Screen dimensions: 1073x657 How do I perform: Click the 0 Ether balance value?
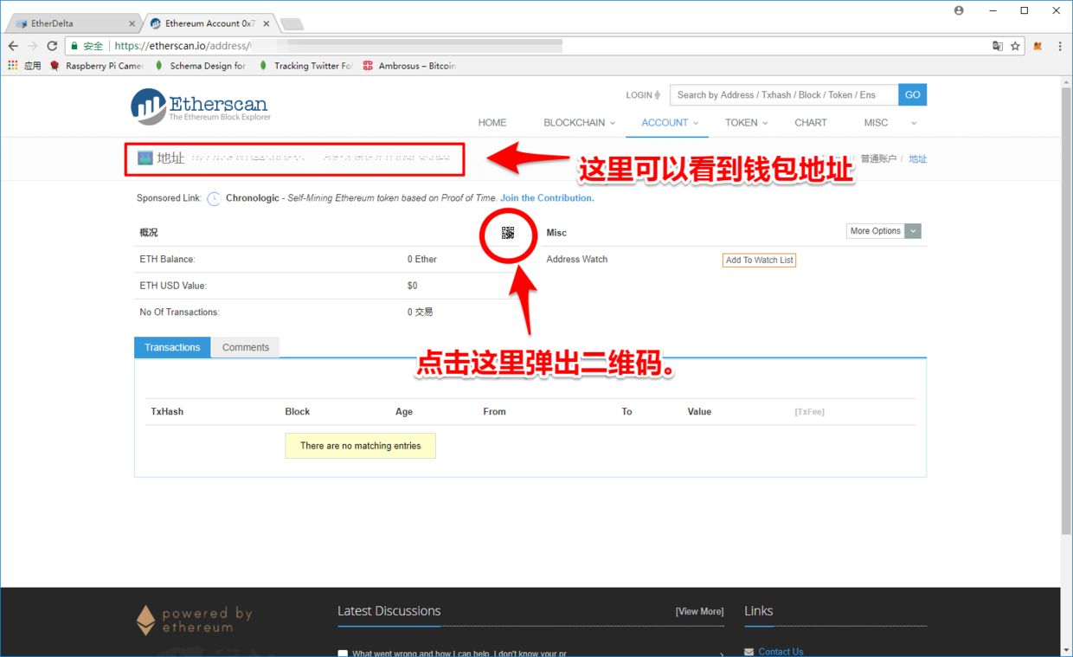pyautogui.click(x=422, y=260)
